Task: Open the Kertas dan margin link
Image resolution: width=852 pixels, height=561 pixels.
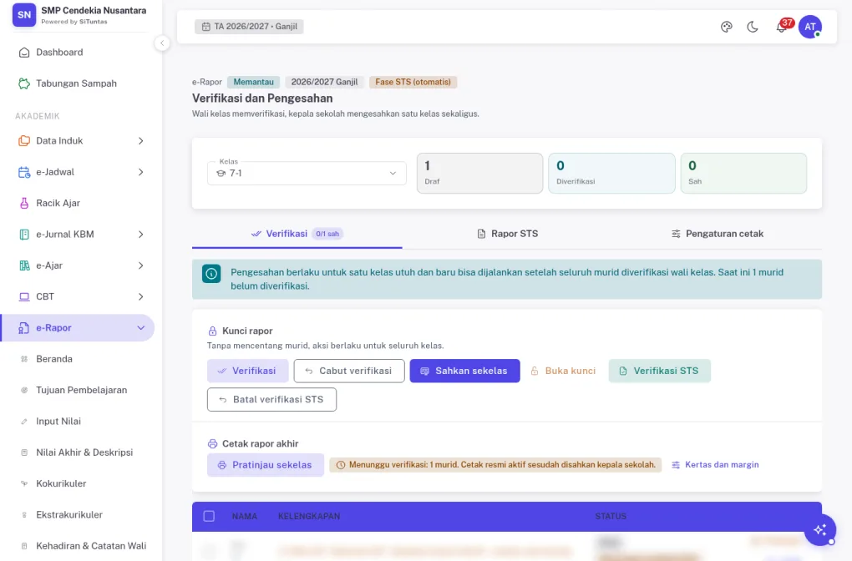Action: pyautogui.click(x=715, y=465)
